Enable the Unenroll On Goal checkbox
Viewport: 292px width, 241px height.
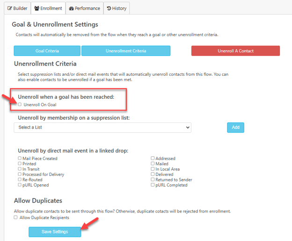pos(20,104)
